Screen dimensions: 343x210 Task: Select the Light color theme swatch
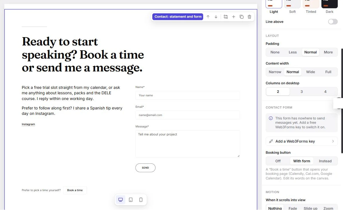[274, 4]
